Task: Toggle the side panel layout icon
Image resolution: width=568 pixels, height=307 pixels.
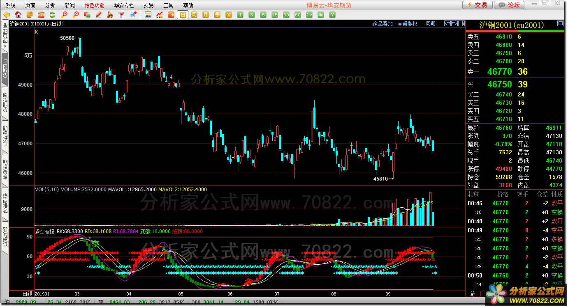Action: [x=461, y=23]
